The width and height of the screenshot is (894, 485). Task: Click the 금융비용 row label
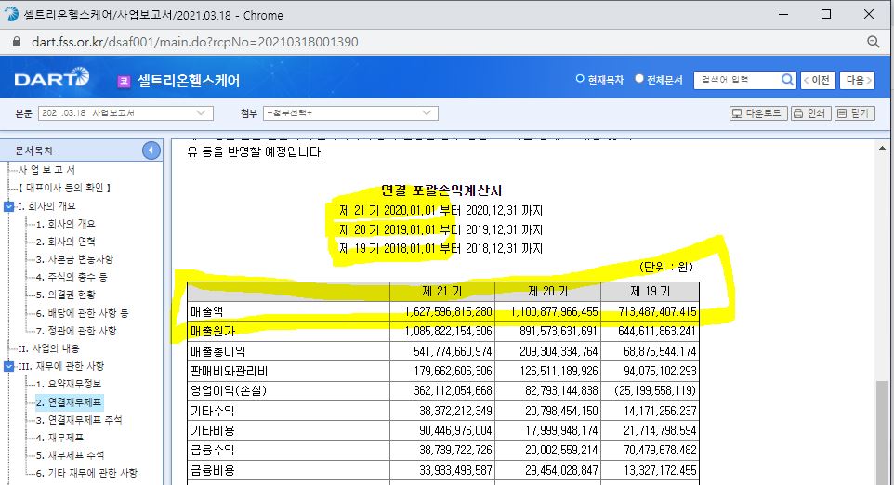pyautogui.click(x=212, y=471)
